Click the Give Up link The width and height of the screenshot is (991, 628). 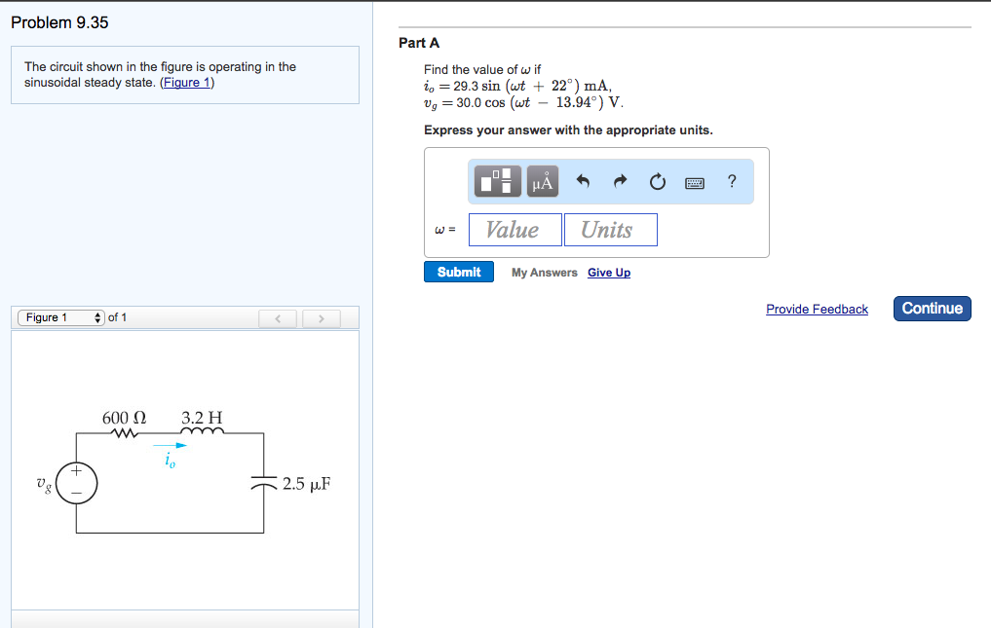coord(609,273)
